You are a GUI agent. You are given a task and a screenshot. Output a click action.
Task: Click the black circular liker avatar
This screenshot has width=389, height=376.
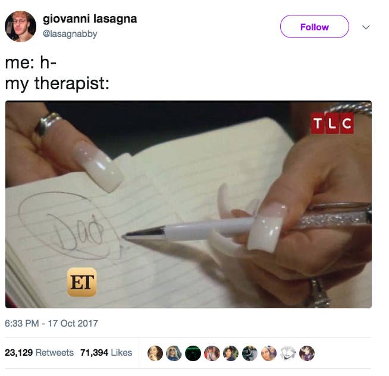[193, 353]
